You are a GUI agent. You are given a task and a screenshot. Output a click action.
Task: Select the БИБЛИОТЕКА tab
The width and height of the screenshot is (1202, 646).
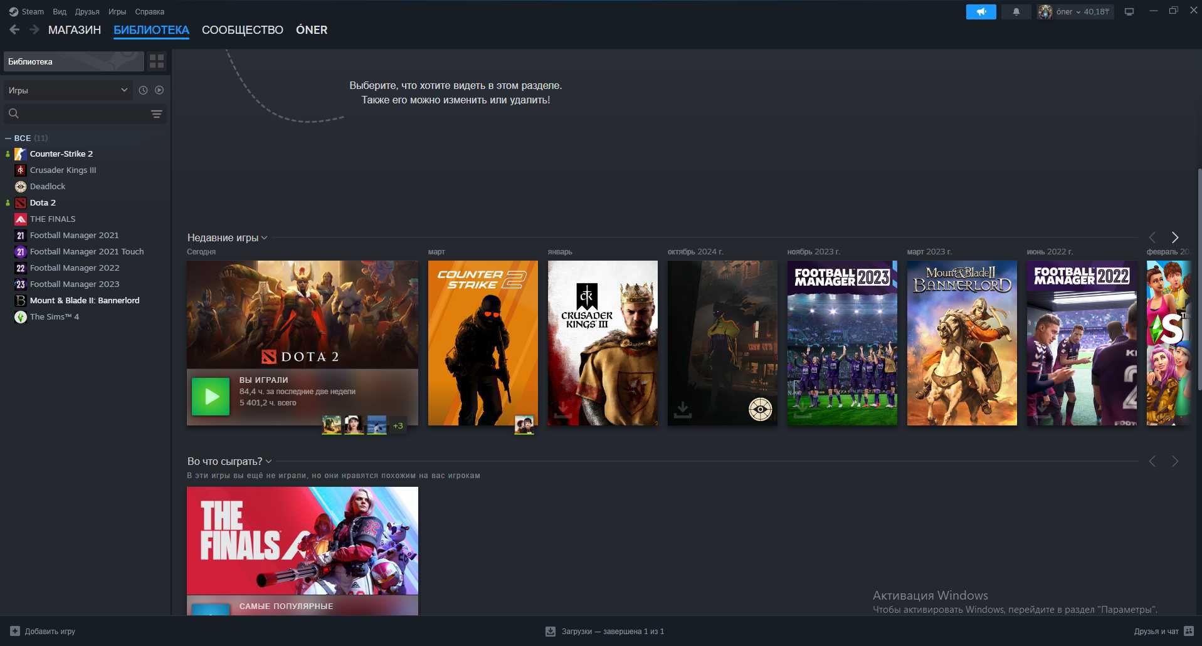point(151,30)
